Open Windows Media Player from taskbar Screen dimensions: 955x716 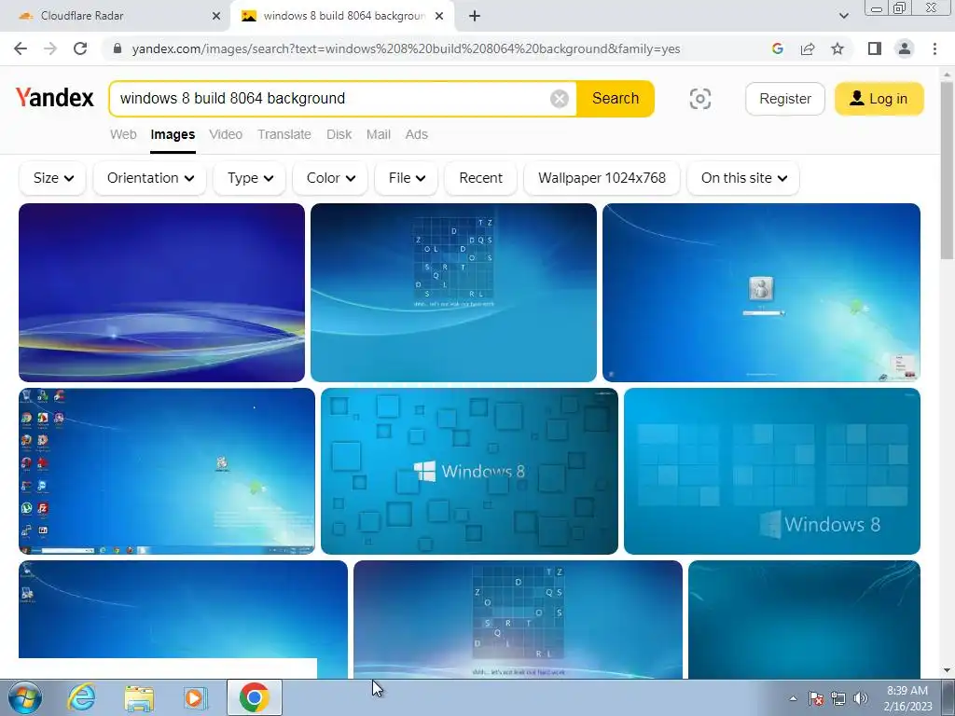tap(196, 697)
